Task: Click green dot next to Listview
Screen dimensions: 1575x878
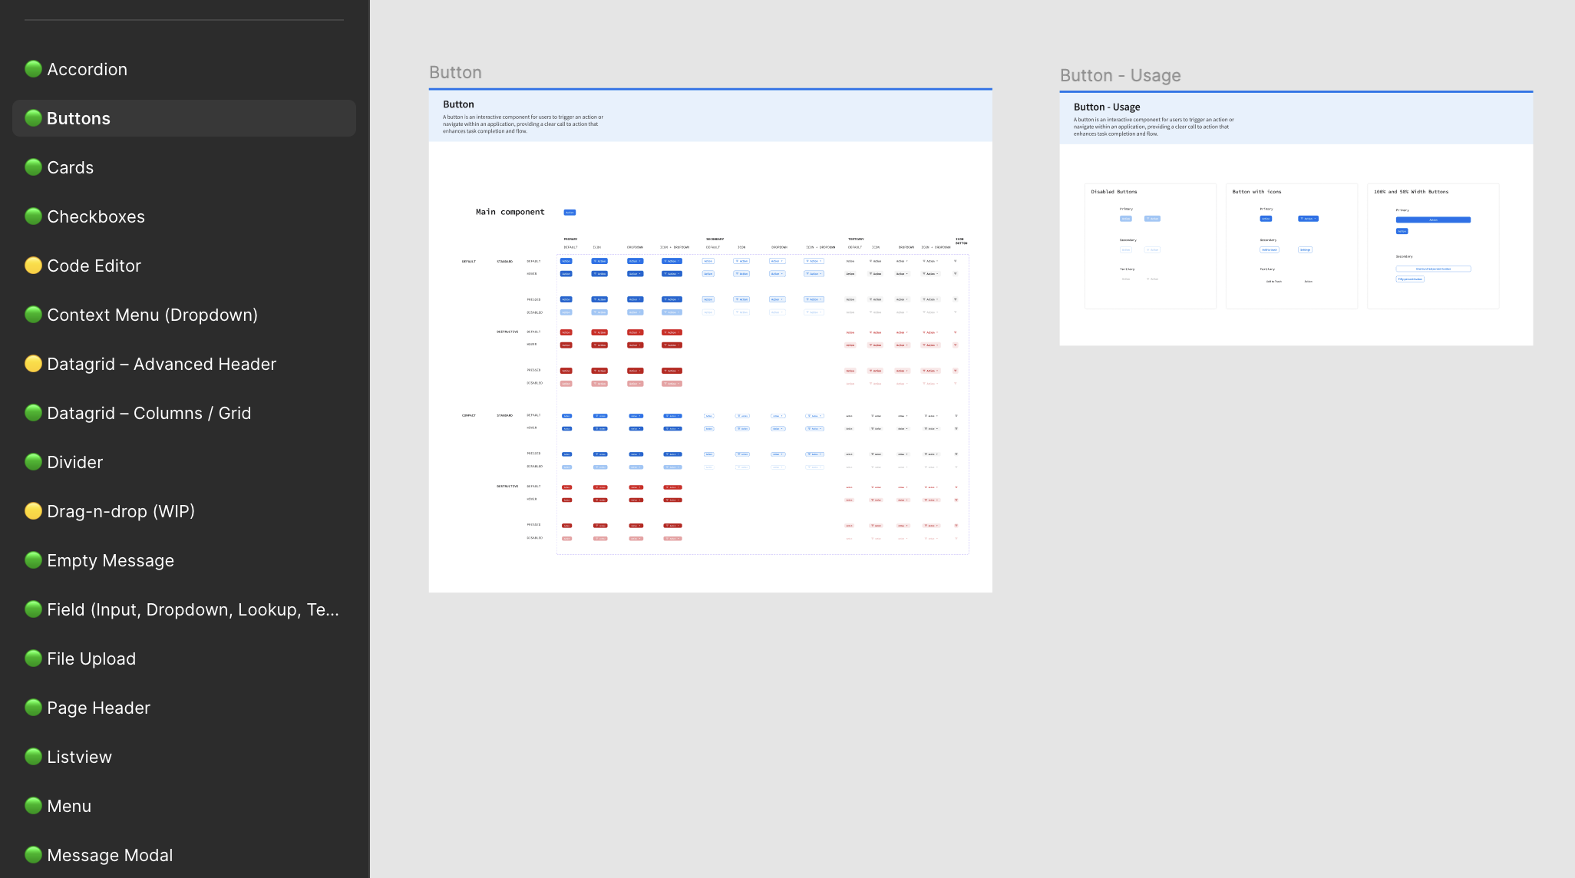Action: (33, 757)
